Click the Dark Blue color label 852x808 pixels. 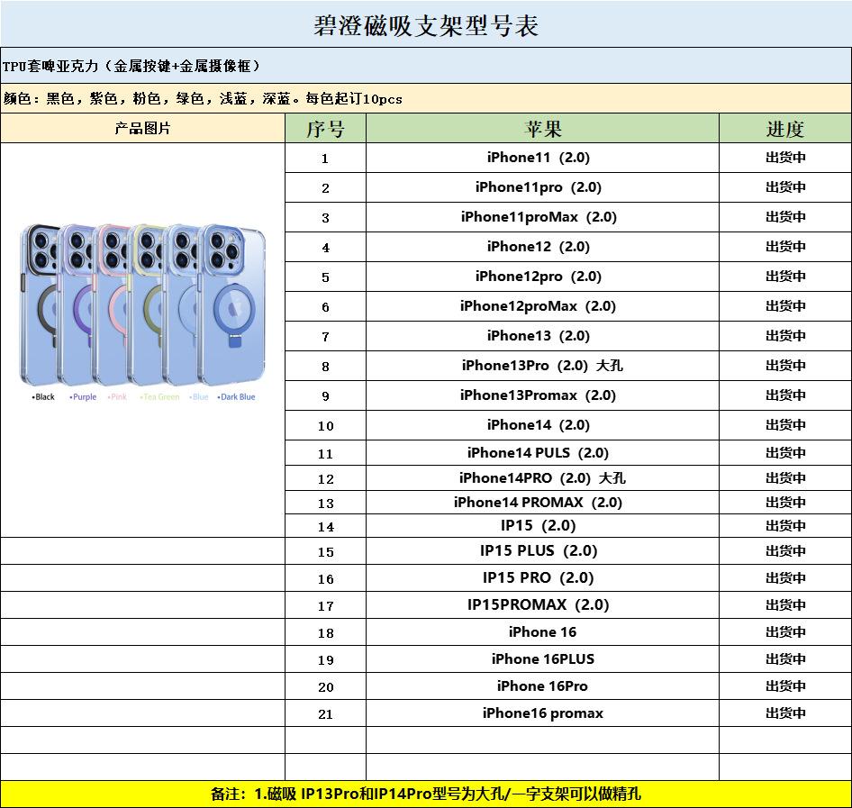[237, 397]
